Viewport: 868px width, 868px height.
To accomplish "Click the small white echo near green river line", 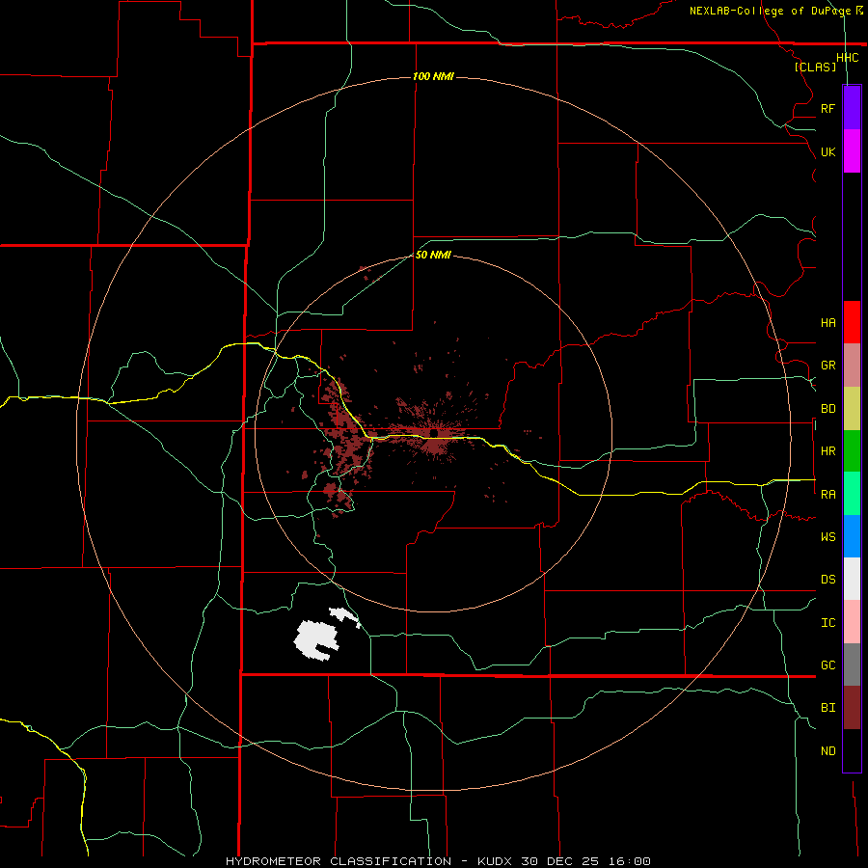I will [343, 615].
